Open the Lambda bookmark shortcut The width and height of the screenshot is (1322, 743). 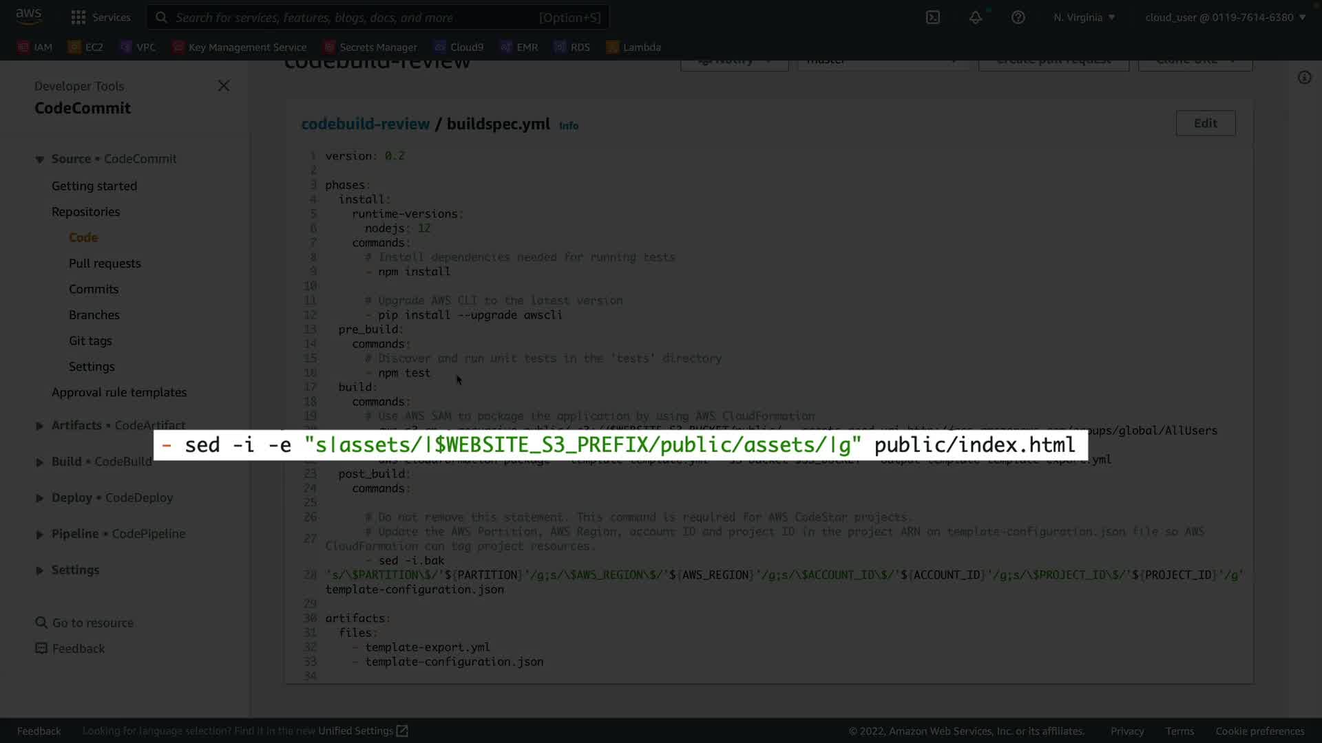633,47
